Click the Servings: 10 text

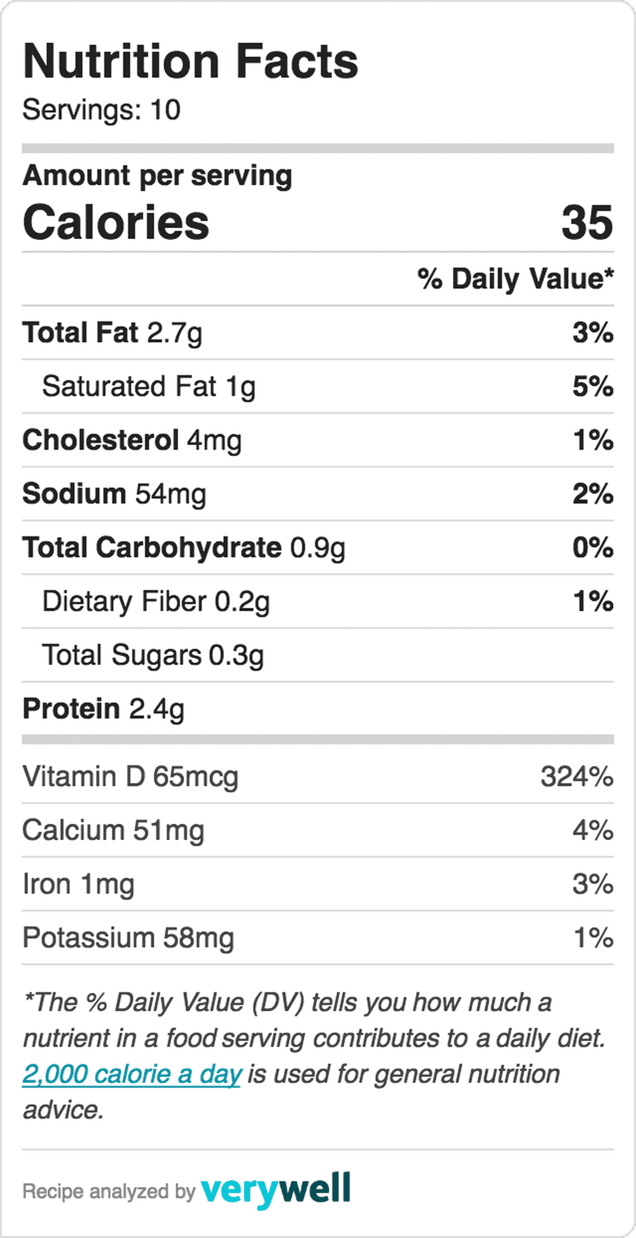(x=102, y=110)
